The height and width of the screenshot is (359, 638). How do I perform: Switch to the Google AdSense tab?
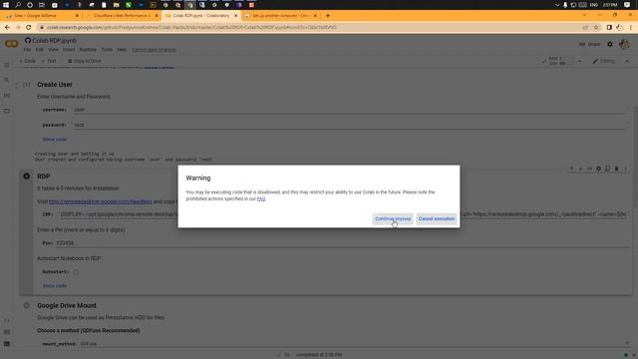pyautogui.click(x=41, y=16)
